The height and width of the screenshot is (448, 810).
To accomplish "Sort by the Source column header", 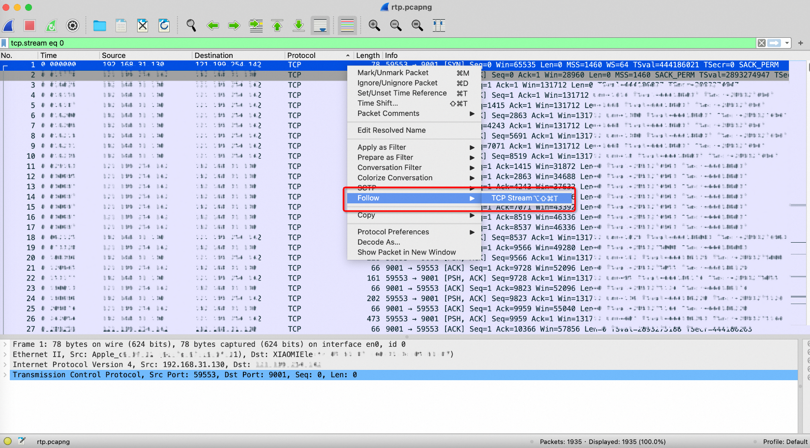I will 146,56.
